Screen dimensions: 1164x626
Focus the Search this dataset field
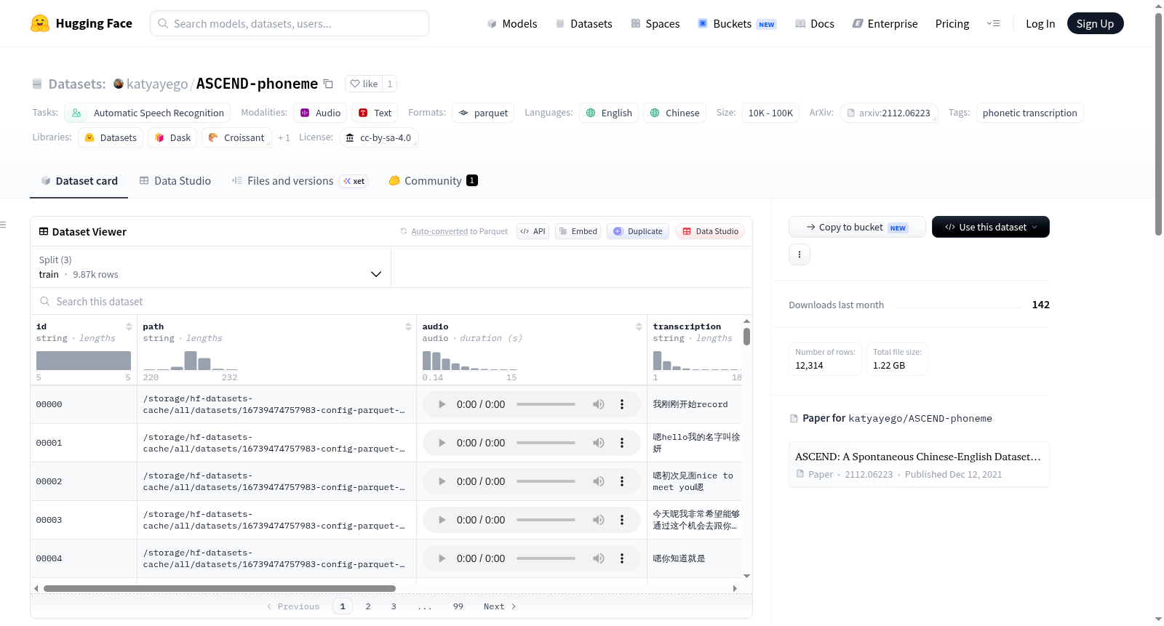coord(391,301)
